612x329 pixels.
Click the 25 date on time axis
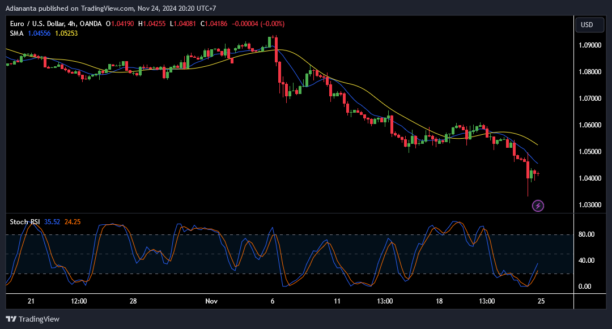pyautogui.click(x=541, y=301)
